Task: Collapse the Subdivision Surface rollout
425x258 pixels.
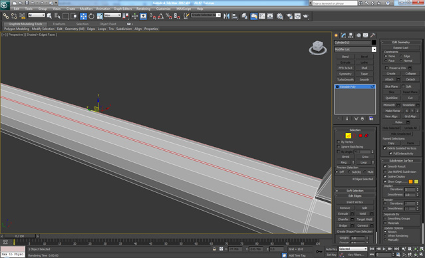Action: 401,161
